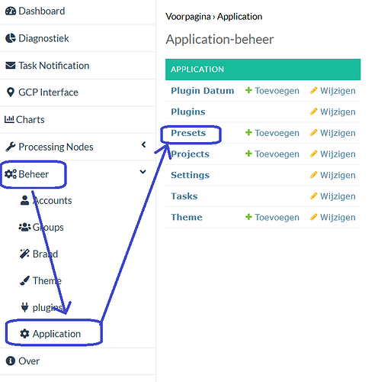Open the Theme sidebar submenu item

40,280
